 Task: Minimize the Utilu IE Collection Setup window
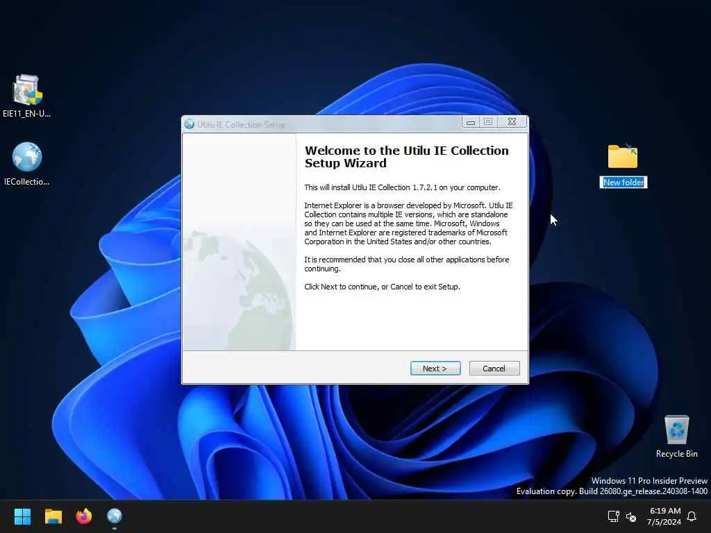coord(471,122)
